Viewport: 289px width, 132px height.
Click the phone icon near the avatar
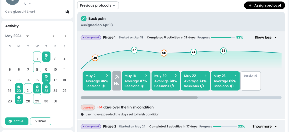pyautogui.click(x=25, y=3)
